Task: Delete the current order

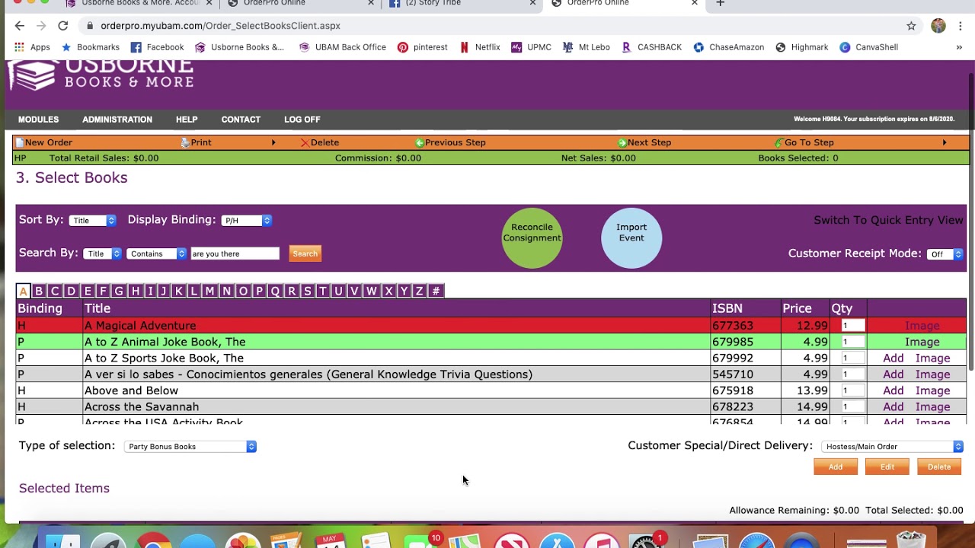Action: 320,142
